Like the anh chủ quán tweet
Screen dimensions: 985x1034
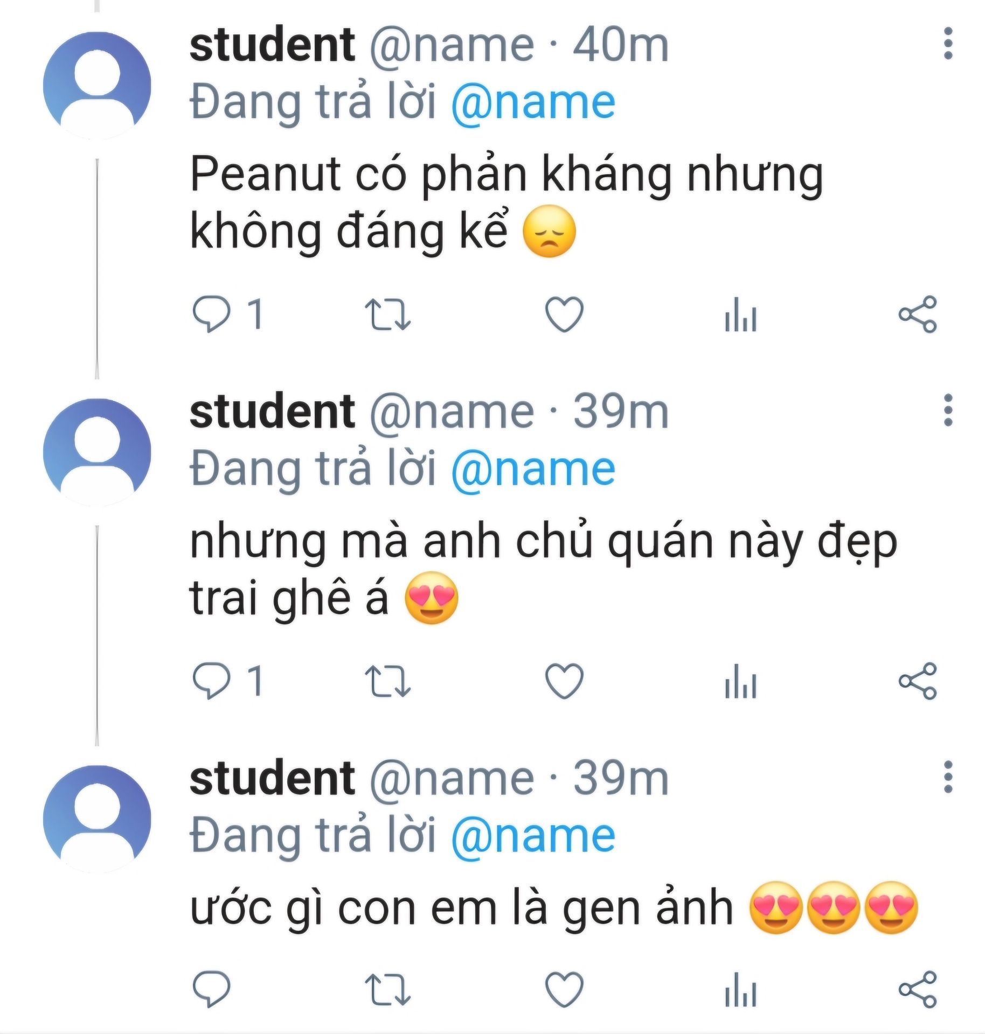564,681
